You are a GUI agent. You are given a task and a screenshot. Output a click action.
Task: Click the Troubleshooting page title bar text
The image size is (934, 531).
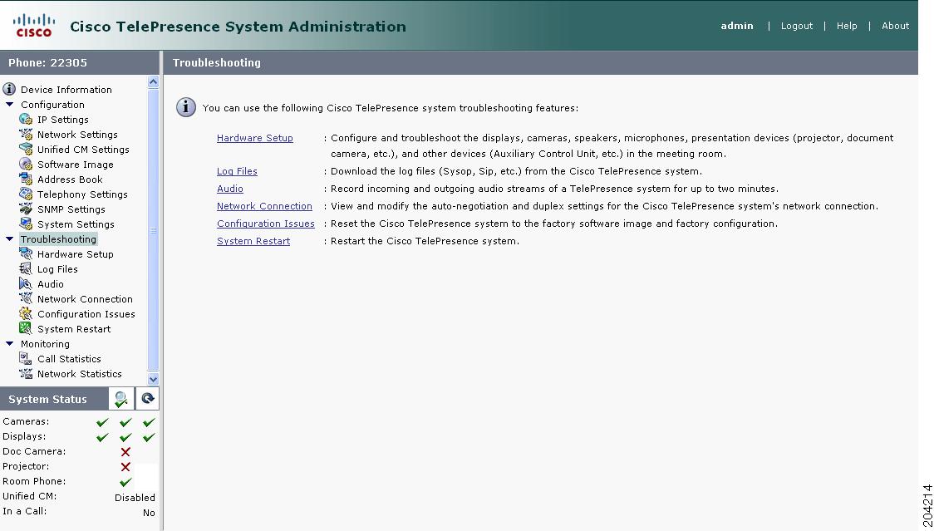click(x=217, y=62)
